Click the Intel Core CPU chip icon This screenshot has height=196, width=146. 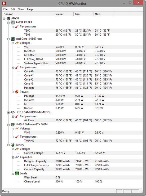tap(13, 39)
